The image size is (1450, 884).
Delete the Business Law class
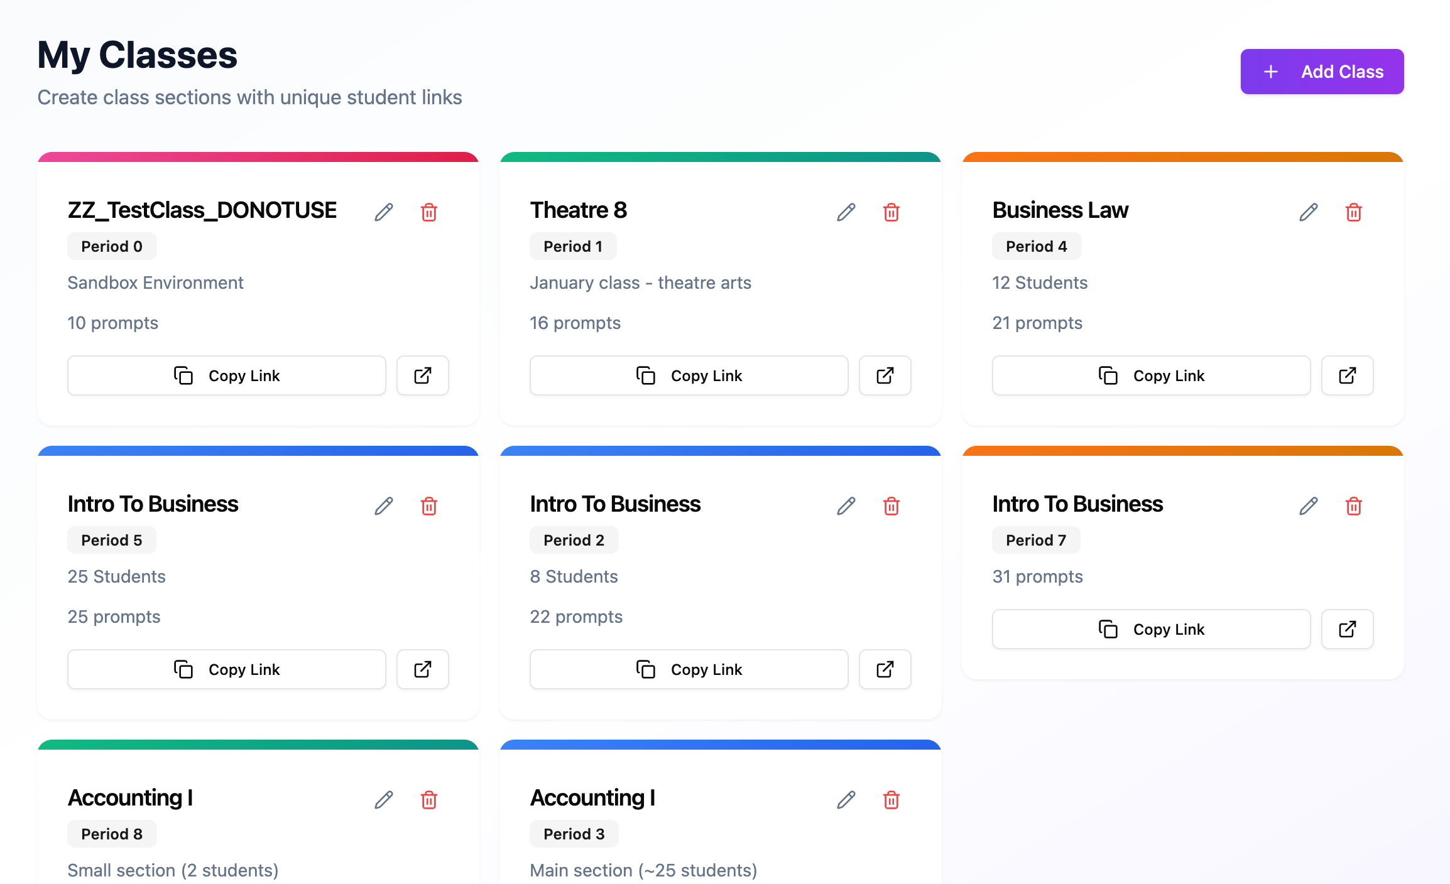coord(1354,212)
